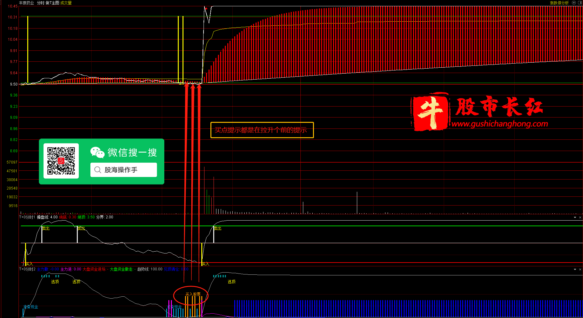The image size is (583, 318).
Task: Click the 47581 volume axis label
Action: [12, 171]
